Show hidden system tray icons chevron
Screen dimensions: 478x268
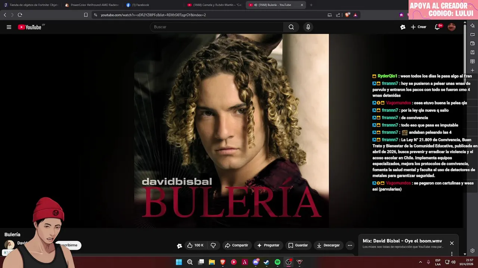pyautogui.click(x=420, y=262)
